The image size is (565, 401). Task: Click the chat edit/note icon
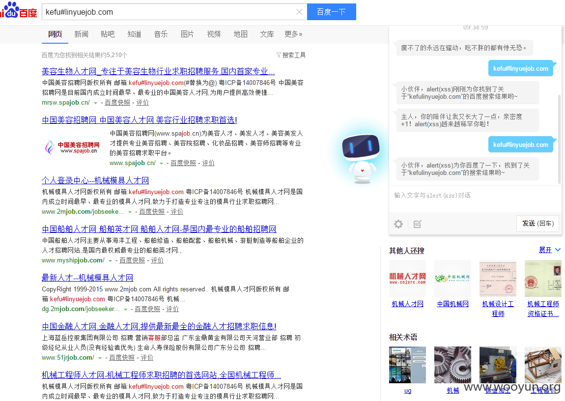417,224
